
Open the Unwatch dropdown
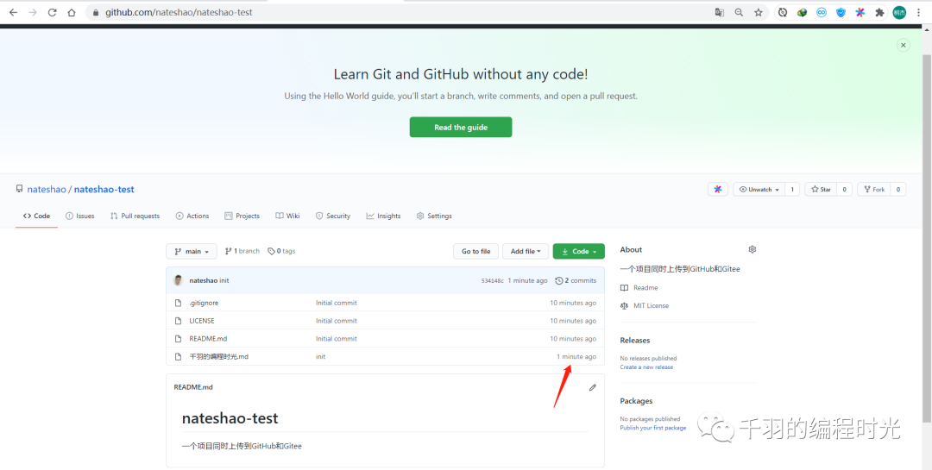[759, 189]
